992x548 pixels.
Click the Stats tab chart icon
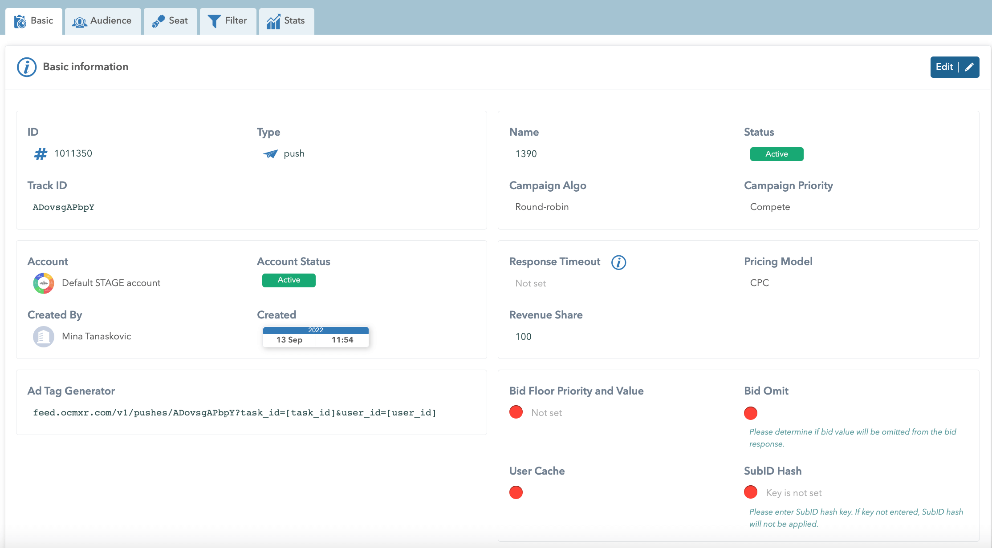click(x=273, y=21)
